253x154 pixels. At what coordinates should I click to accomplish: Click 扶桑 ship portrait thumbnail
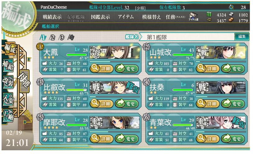tap(221, 88)
